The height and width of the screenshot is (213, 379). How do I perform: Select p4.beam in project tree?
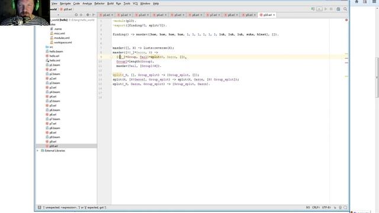[54, 92]
